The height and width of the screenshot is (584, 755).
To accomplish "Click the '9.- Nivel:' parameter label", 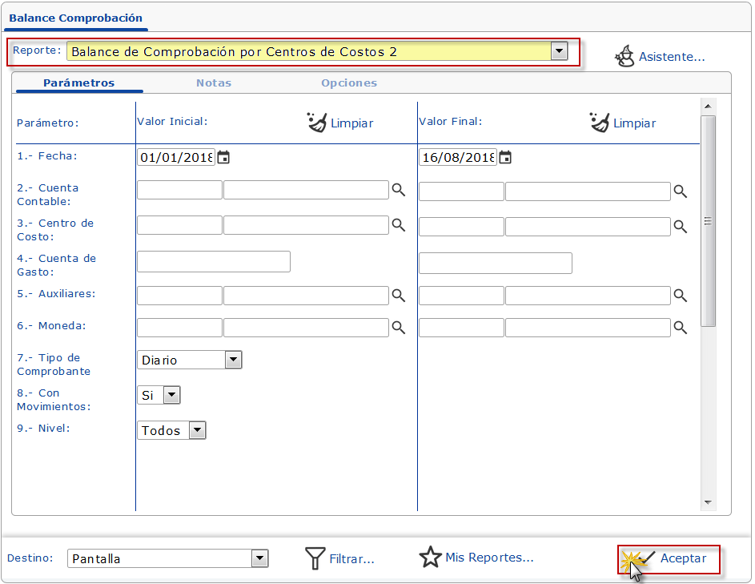I will (43, 429).
